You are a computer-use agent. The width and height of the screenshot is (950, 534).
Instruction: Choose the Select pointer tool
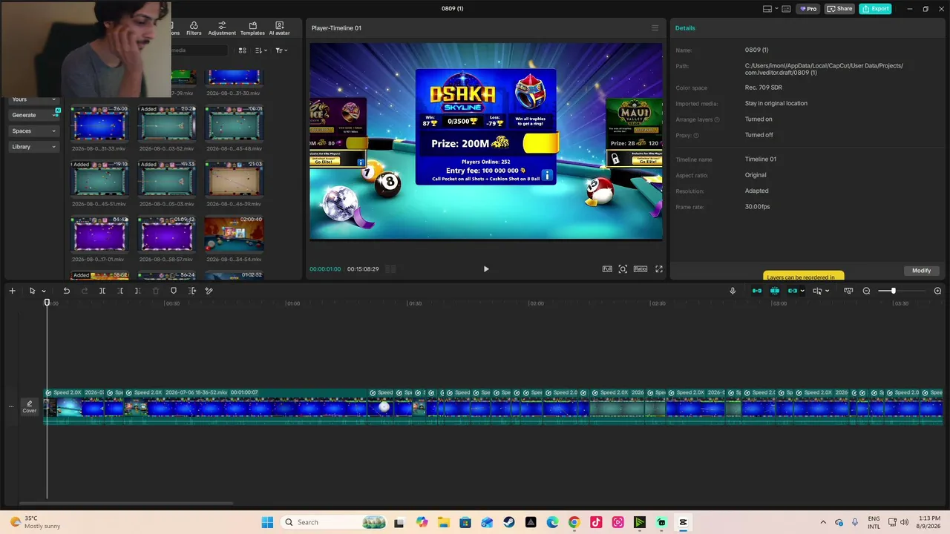point(32,291)
